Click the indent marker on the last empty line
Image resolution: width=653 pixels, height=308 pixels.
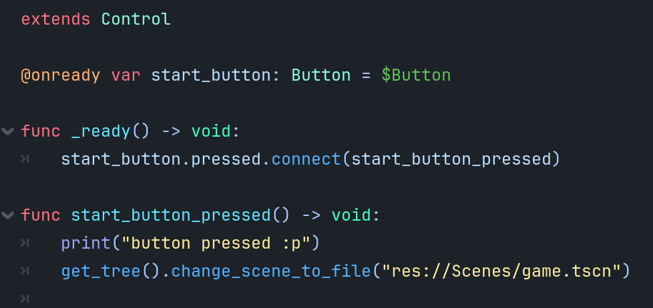[24, 298]
